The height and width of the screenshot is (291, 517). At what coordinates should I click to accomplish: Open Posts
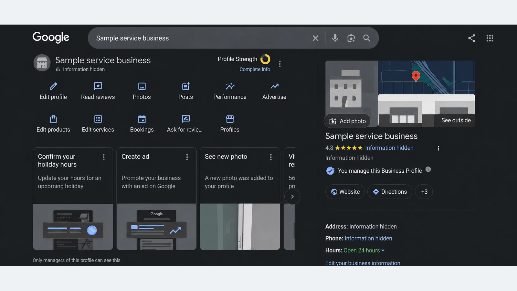pos(186,91)
